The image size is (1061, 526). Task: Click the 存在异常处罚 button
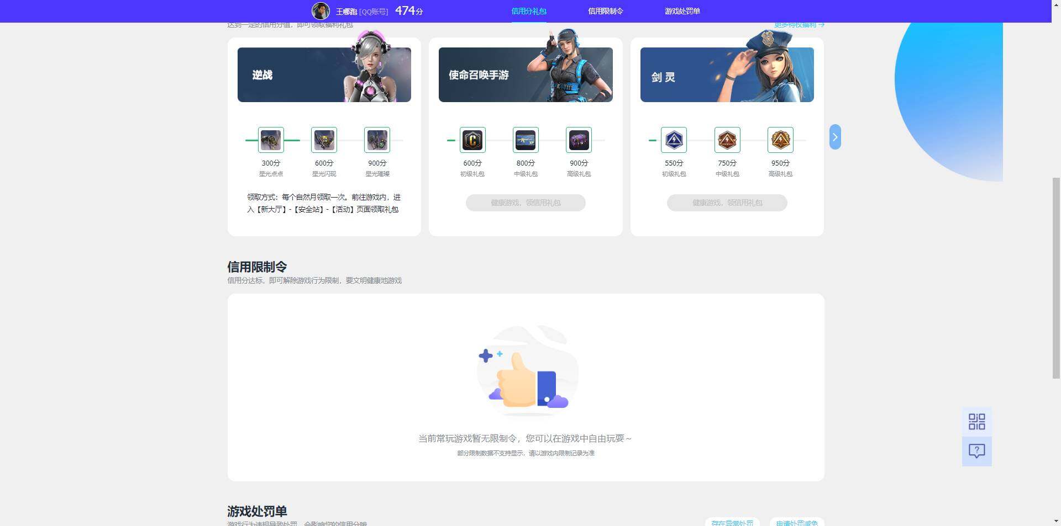[x=732, y=523]
